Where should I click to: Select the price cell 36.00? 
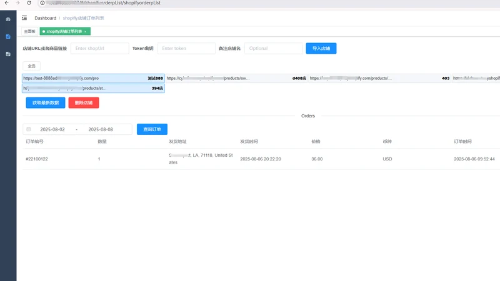tap(317, 159)
